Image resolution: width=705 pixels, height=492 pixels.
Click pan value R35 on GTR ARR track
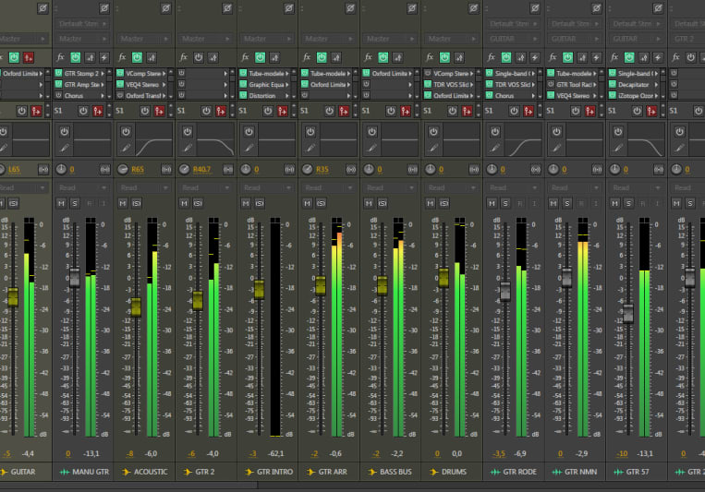coord(322,170)
